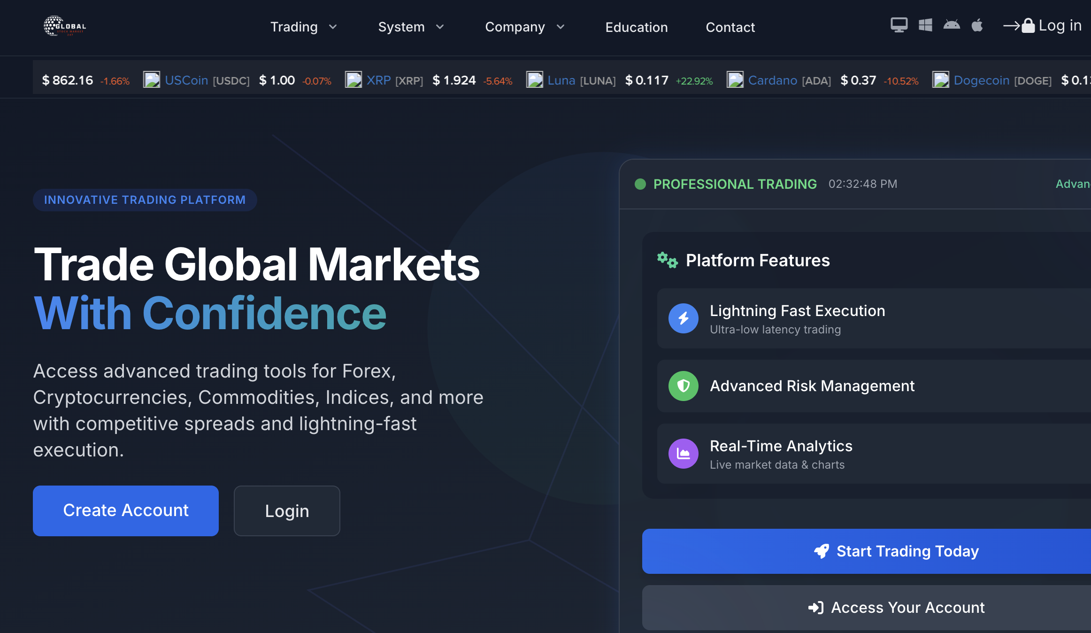The width and height of the screenshot is (1091, 633).
Task: Open the Education menu item
Action: click(636, 27)
